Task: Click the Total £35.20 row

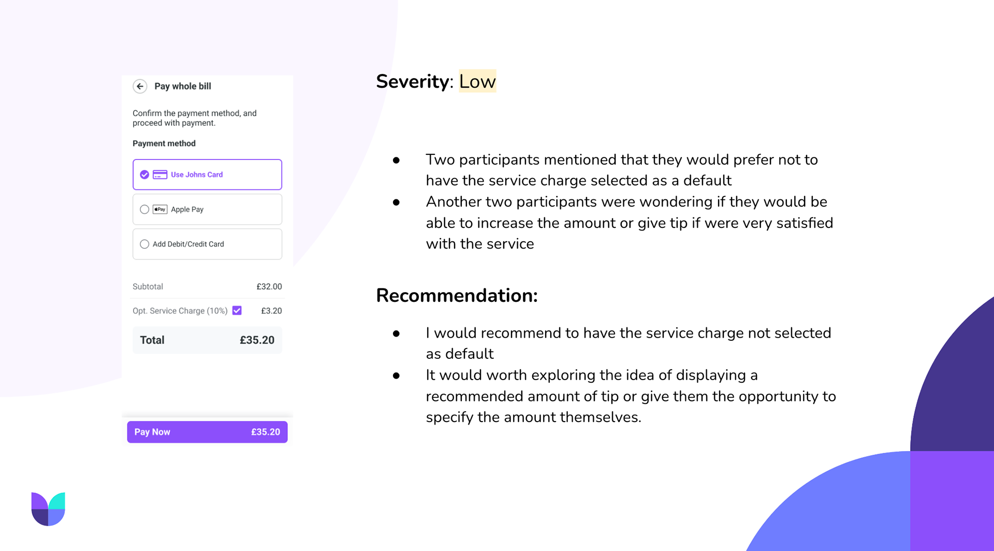Action: click(x=207, y=340)
